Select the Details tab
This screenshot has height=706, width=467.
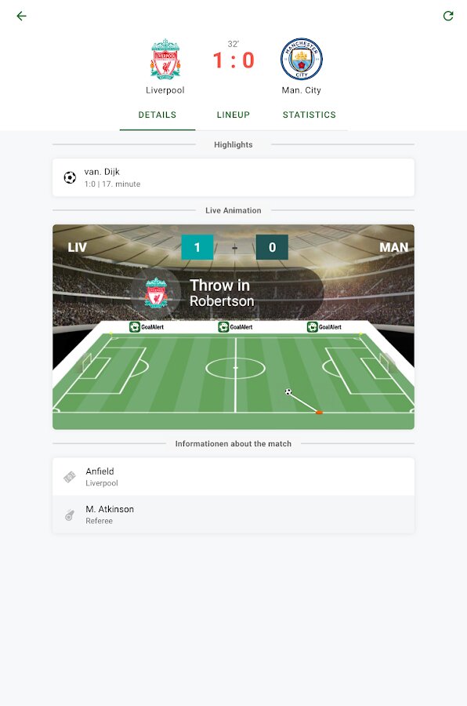(157, 115)
